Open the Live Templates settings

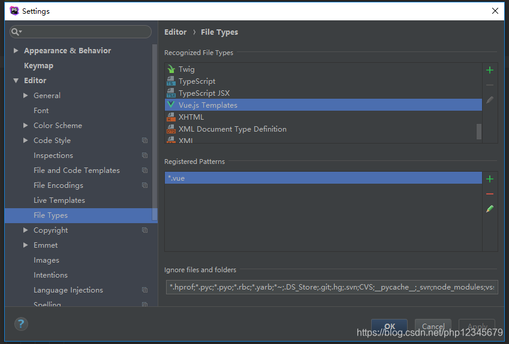point(59,200)
